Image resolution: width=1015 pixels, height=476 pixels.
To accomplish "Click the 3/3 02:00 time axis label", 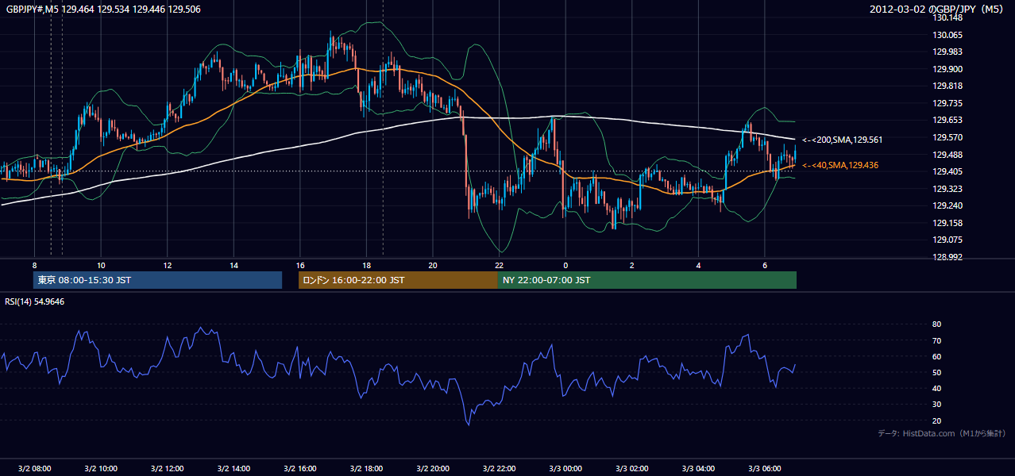I will point(631,469).
